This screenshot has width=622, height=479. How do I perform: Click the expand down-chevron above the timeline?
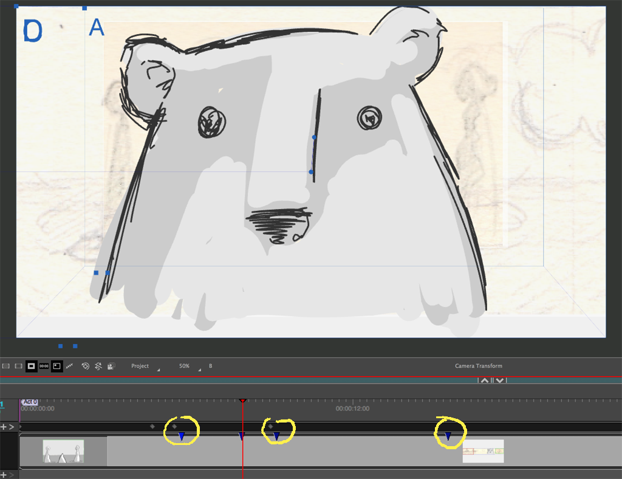pos(499,381)
